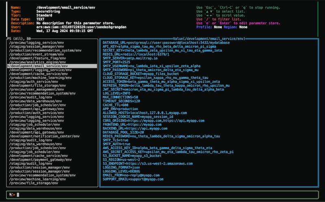
Task: Choose /production/auth_service/env parameter
Action: coord(37,113)
